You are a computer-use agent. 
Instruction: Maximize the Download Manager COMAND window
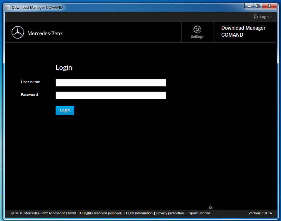click(x=258, y=6)
